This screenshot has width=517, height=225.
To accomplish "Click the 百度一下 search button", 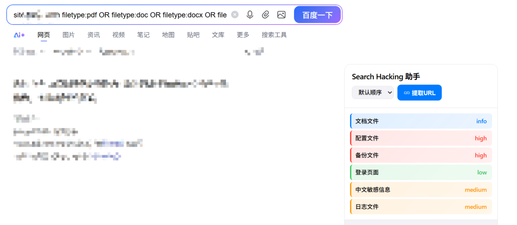I will coord(317,15).
